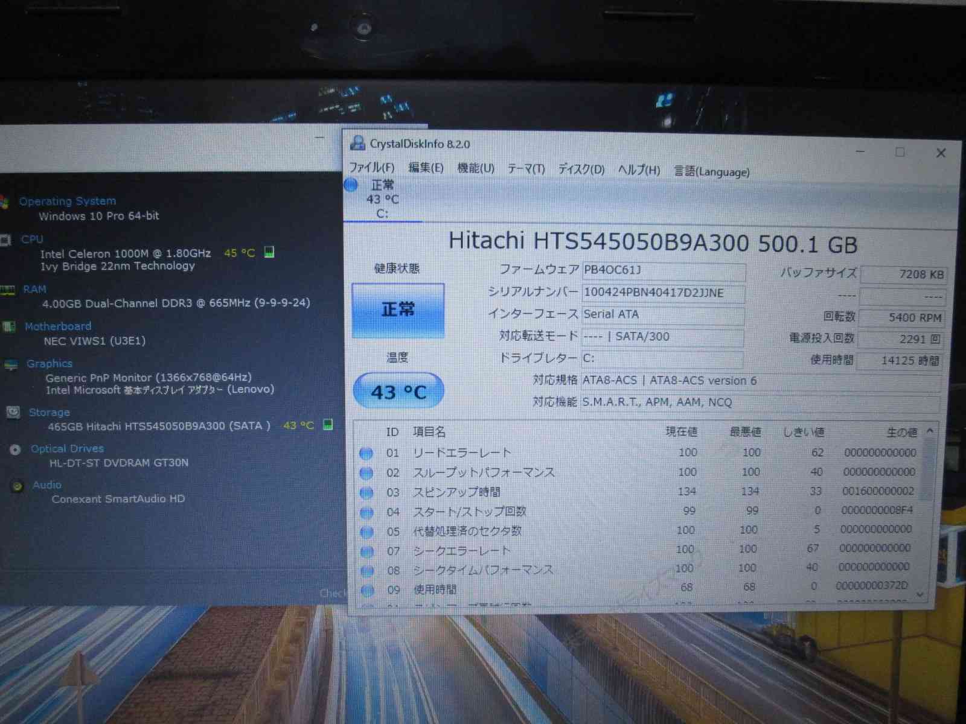Click the drive letter C: field

[662, 358]
